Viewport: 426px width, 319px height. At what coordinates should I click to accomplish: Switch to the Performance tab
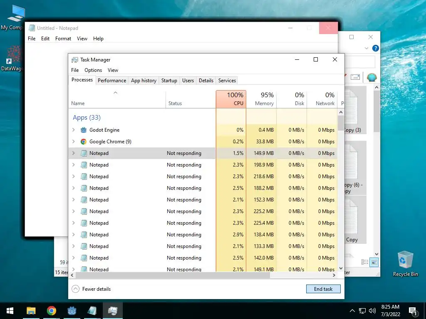pos(112,81)
